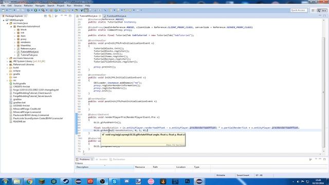Open the Source menu
The image size is (329, 185).
pos(17,6)
